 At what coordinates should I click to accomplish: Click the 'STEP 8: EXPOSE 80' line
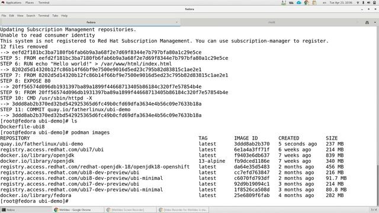click(x=25, y=81)
